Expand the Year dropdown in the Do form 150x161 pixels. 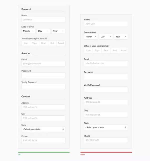click(x=58, y=31)
